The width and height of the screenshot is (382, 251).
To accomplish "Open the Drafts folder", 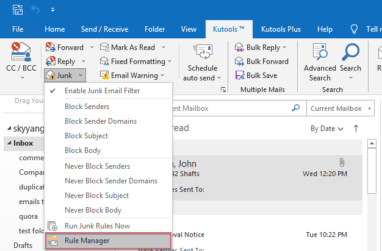I will pyautogui.click(x=23, y=246).
